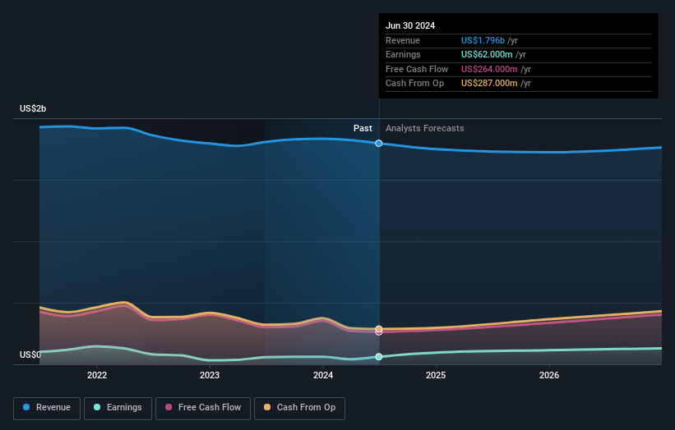Click the Analysts Forecasts label
The height and width of the screenshot is (430, 675).
[x=424, y=128]
